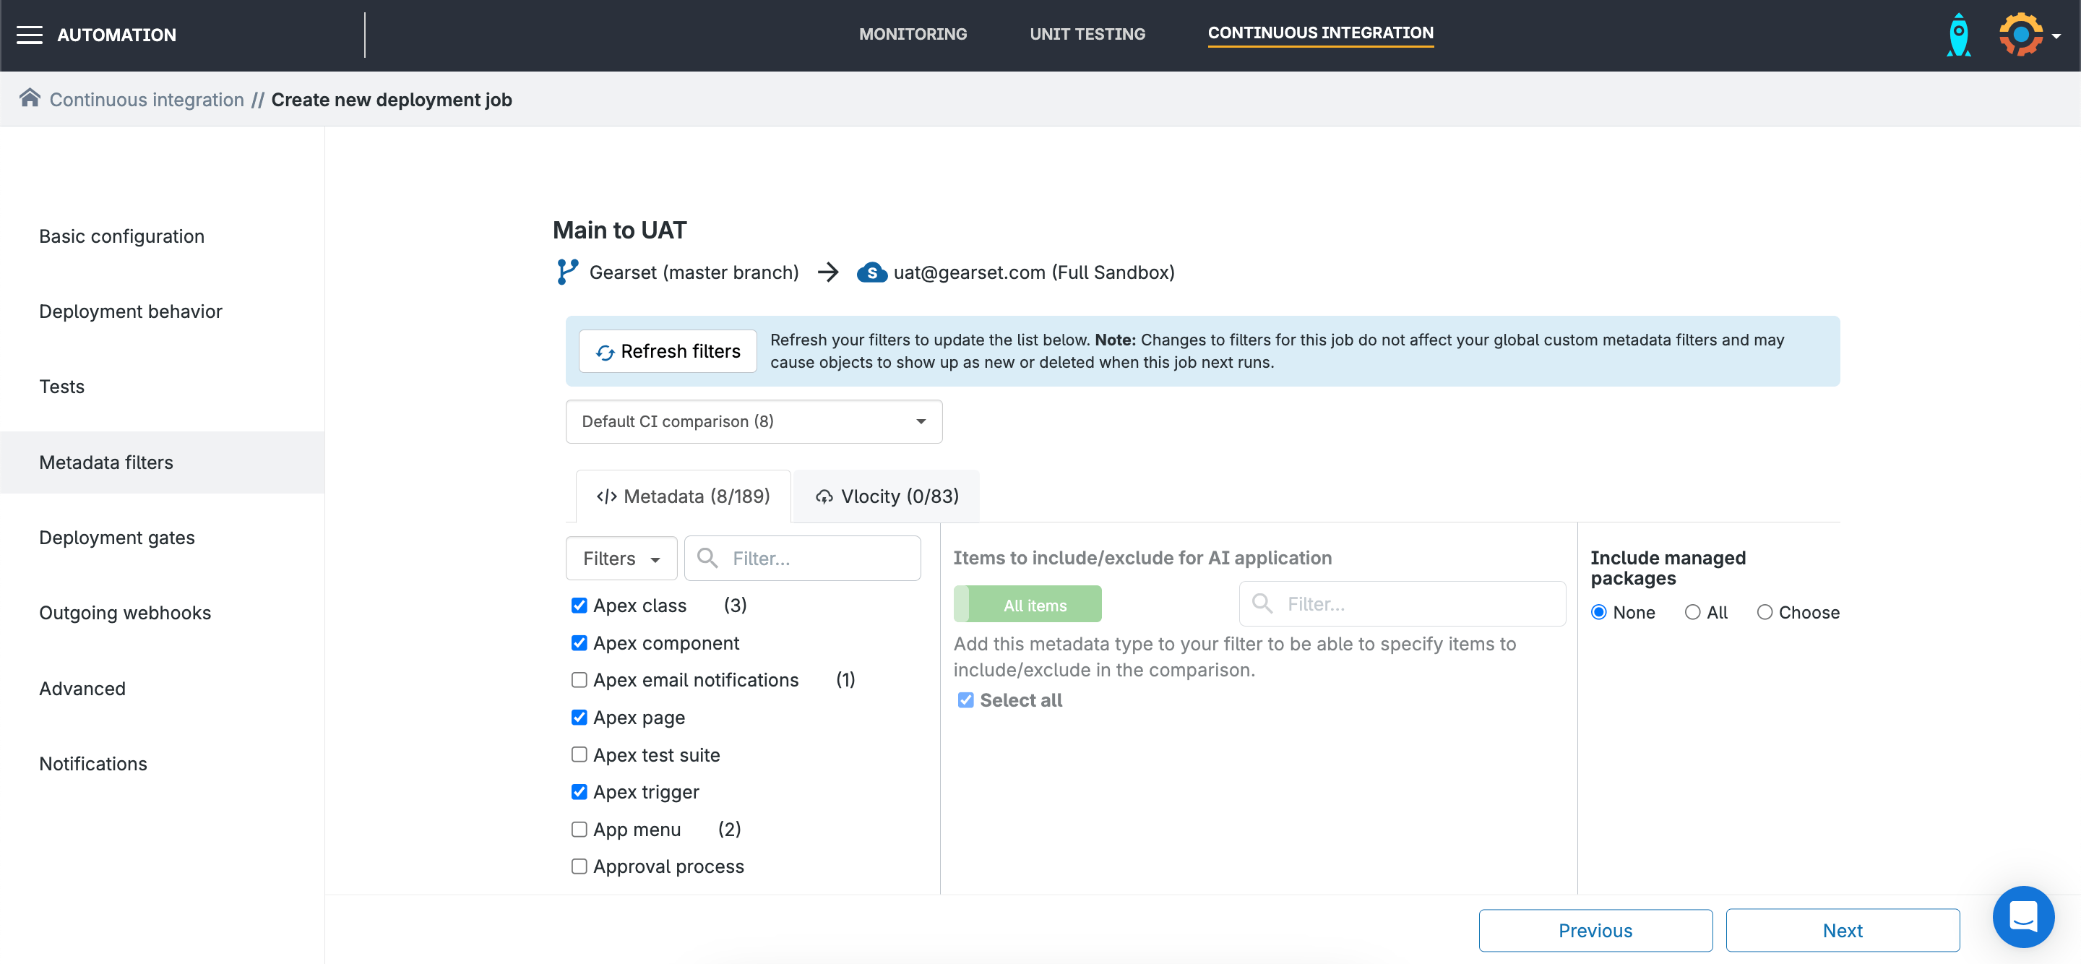Image resolution: width=2081 pixels, height=964 pixels.
Task: Switch to the Vlocity tab
Action: pyautogui.click(x=886, y=496)
